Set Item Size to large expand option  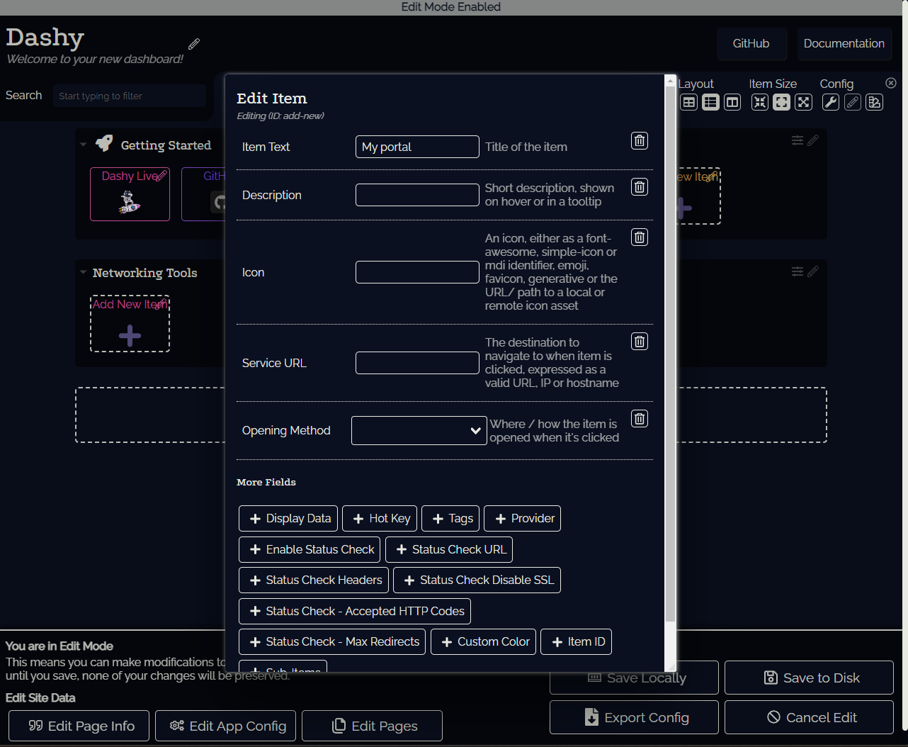(x=803, y=102)
